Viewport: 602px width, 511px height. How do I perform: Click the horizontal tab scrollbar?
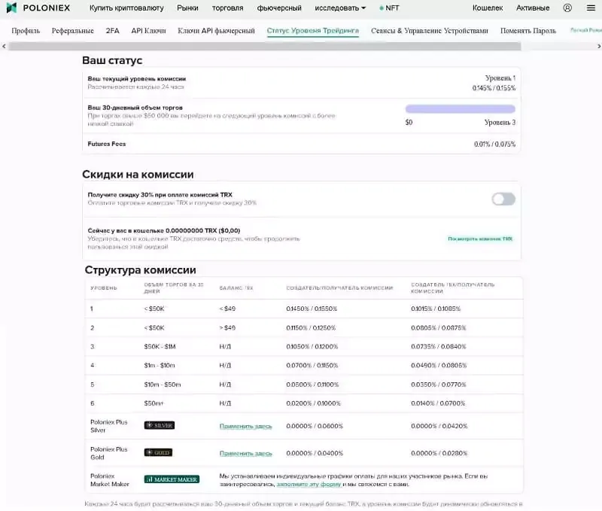265,47
